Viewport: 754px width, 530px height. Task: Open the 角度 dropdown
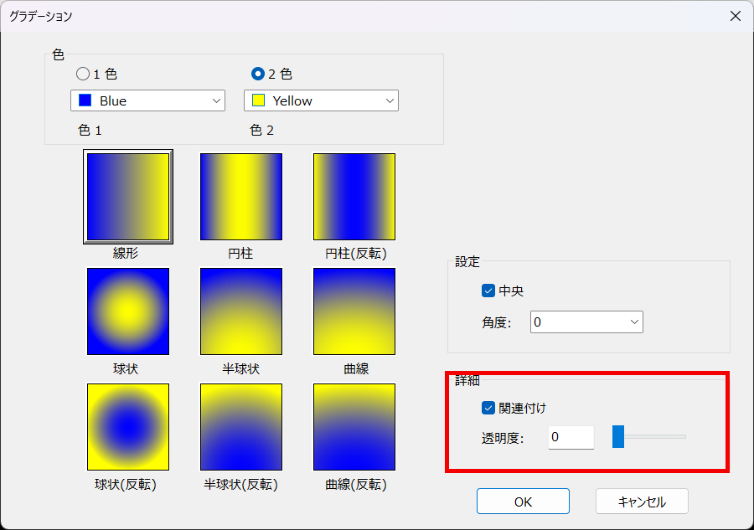(586, 322)
